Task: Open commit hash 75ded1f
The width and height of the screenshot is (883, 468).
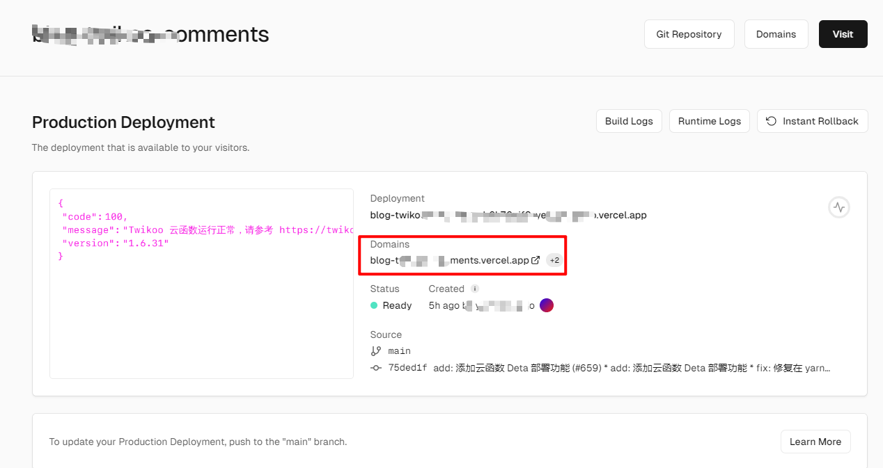Action: tap(407, 368)
